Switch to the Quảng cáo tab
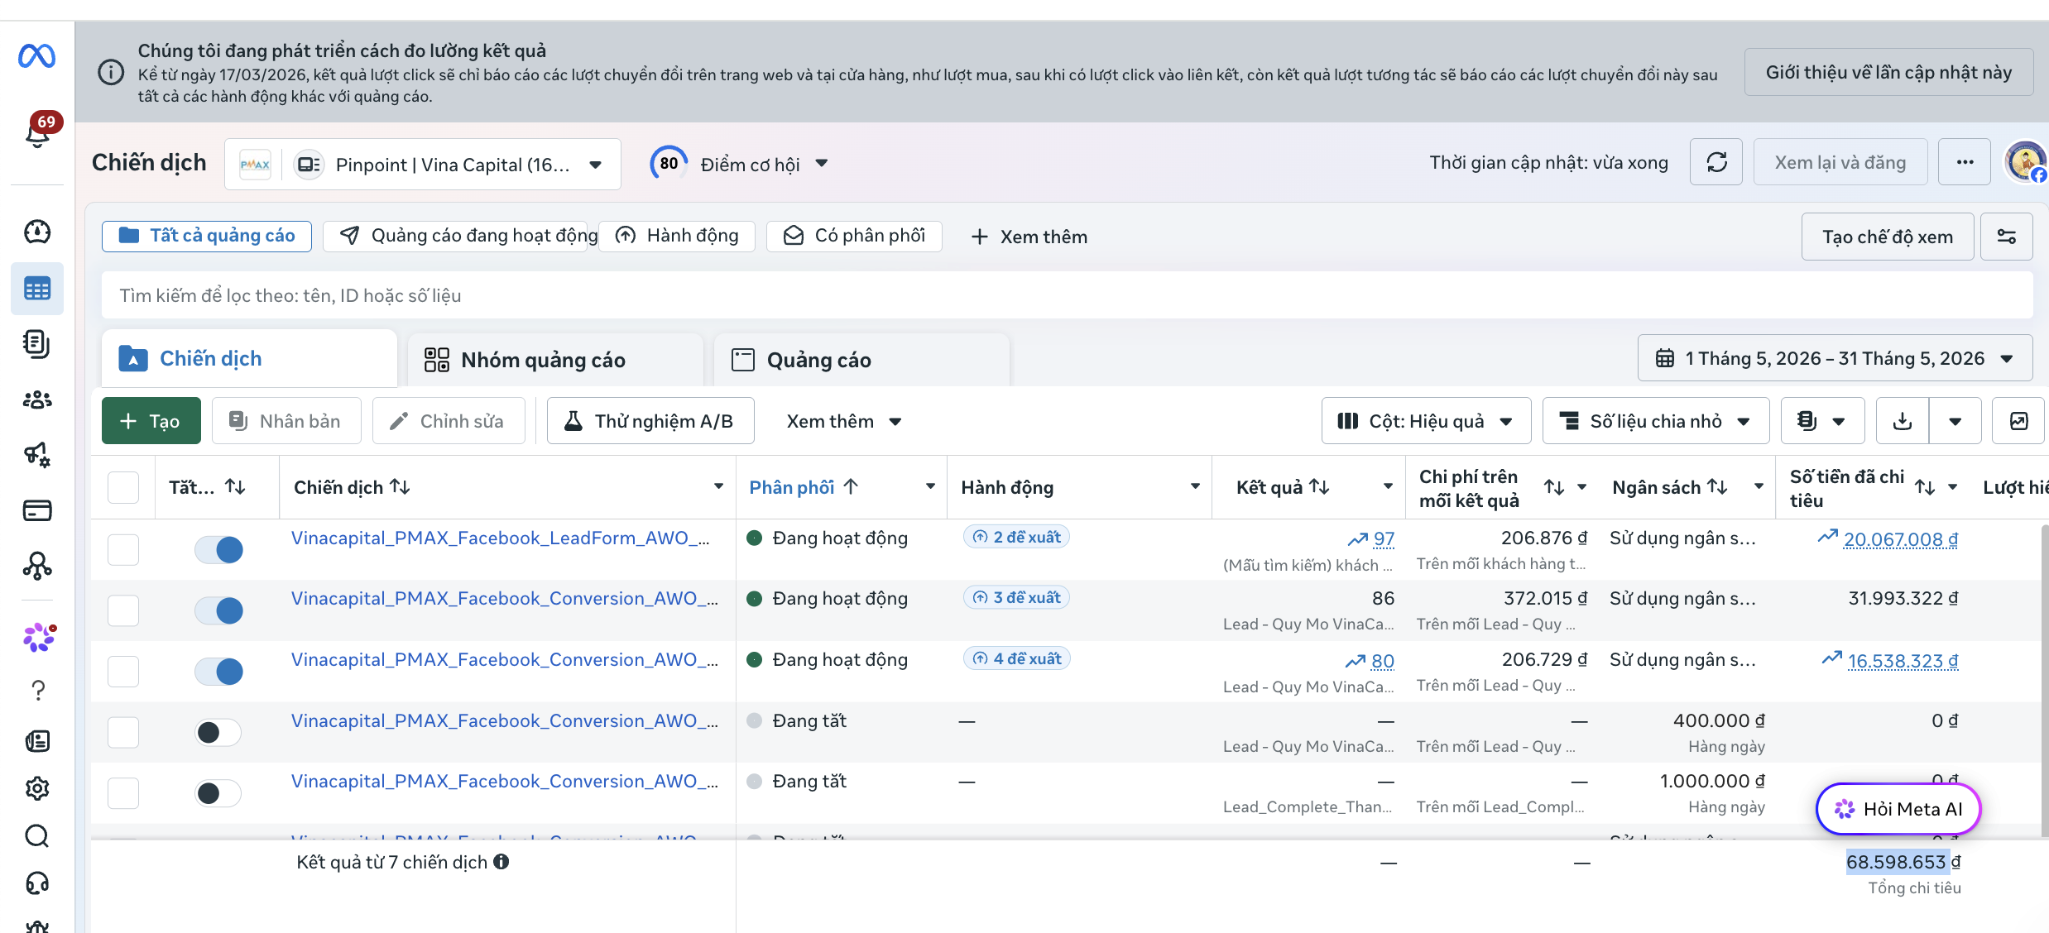The width and height of the screenshot is (2049, 933). click(861, 360)
